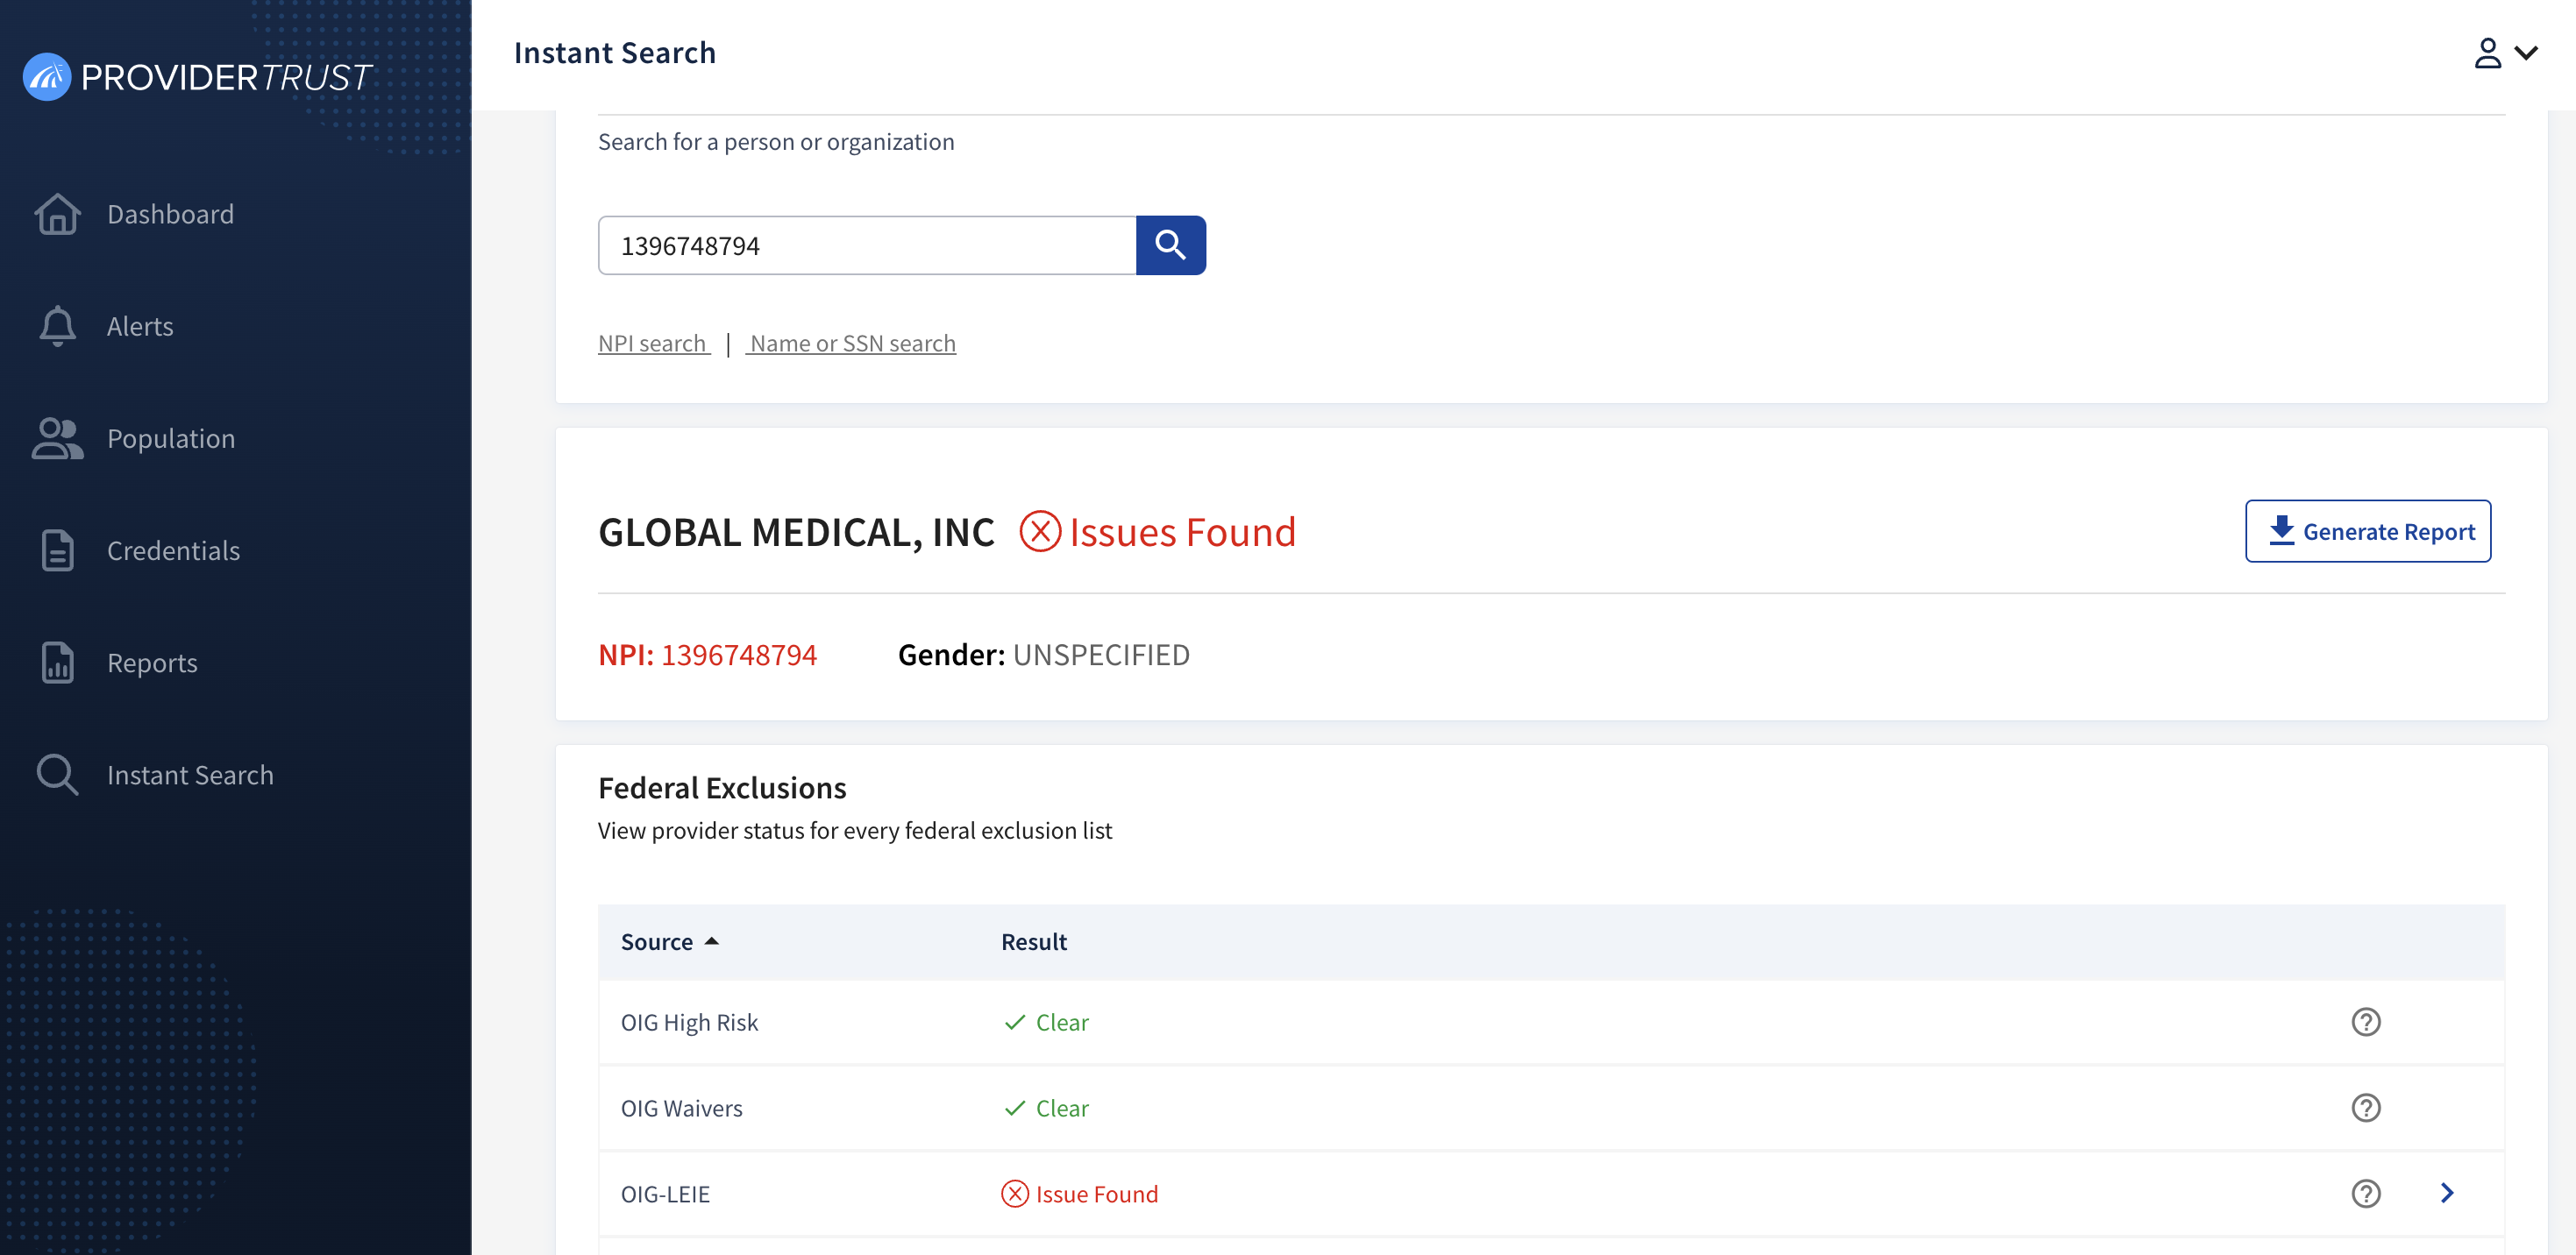Screen dimensions: 2576x1255
Task: Select the OIG High Risk row label
Action: 689,1022
